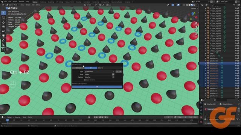Hide SpheRee.001 with its eye icon
This screenshot has width=241, height=135.
coord(236,58)
